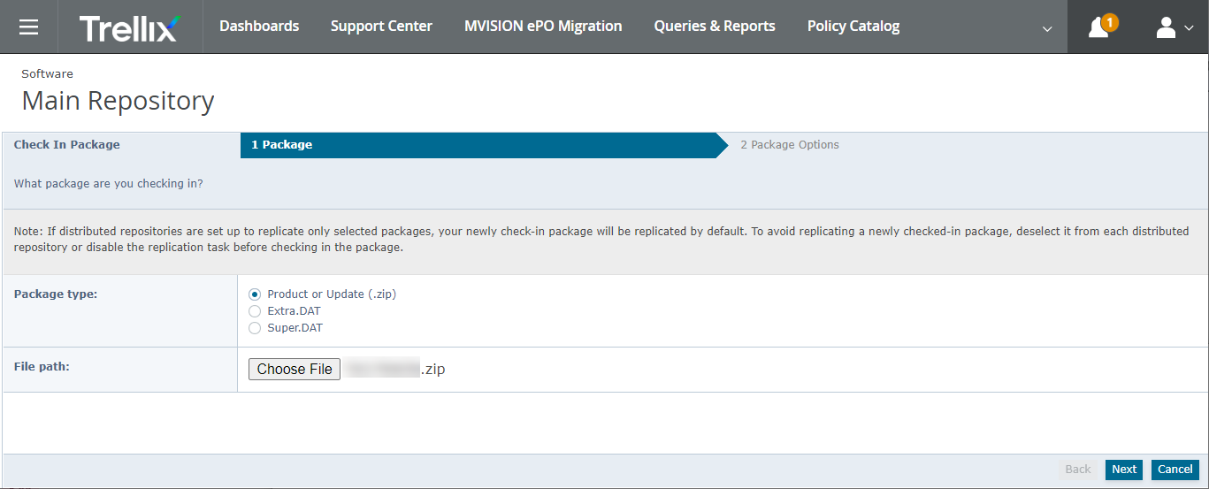Click the Trellix logo

click(129, 27)
